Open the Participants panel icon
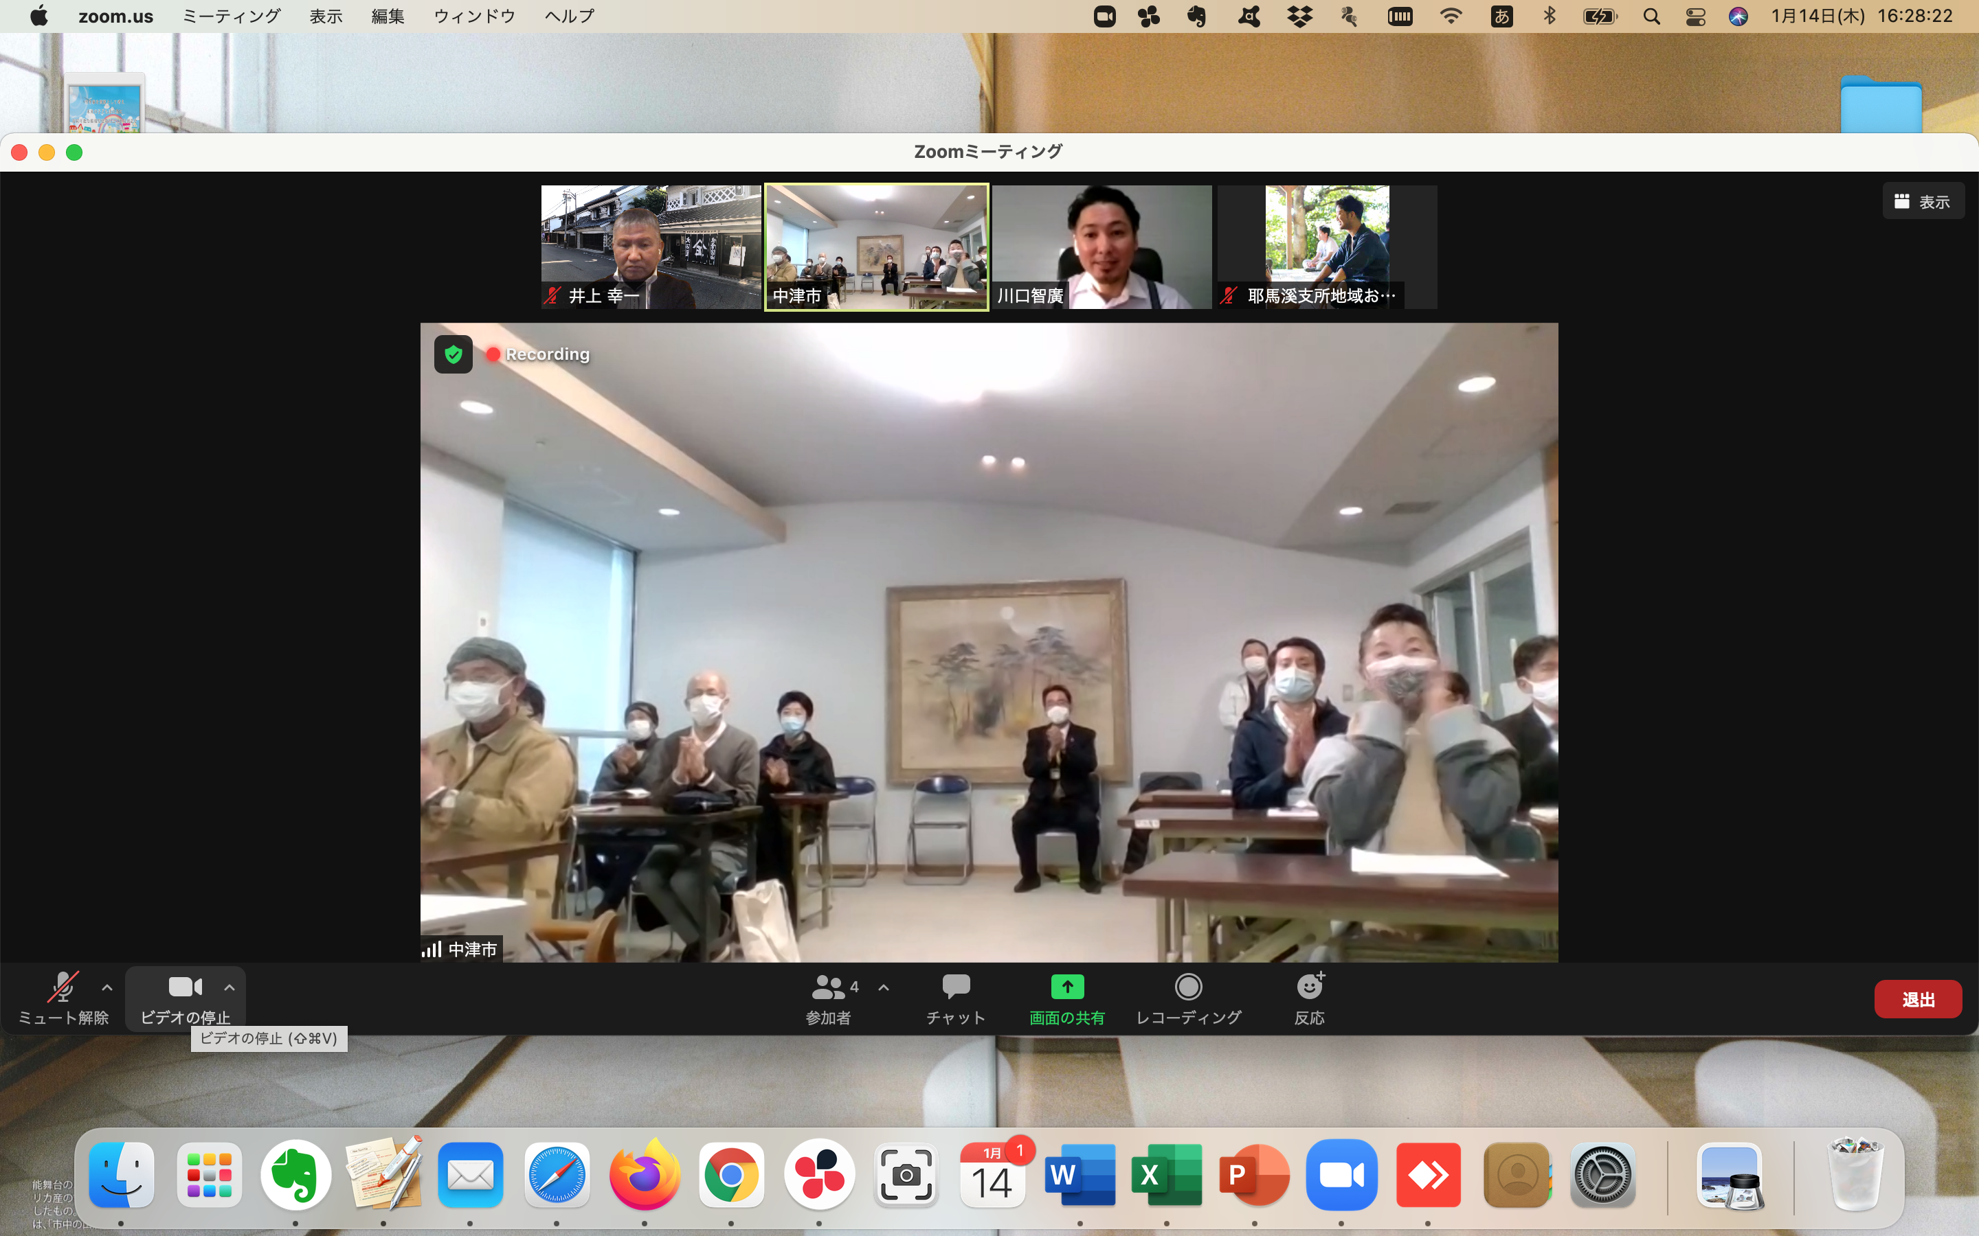1979x1236 pixels. 827,987
